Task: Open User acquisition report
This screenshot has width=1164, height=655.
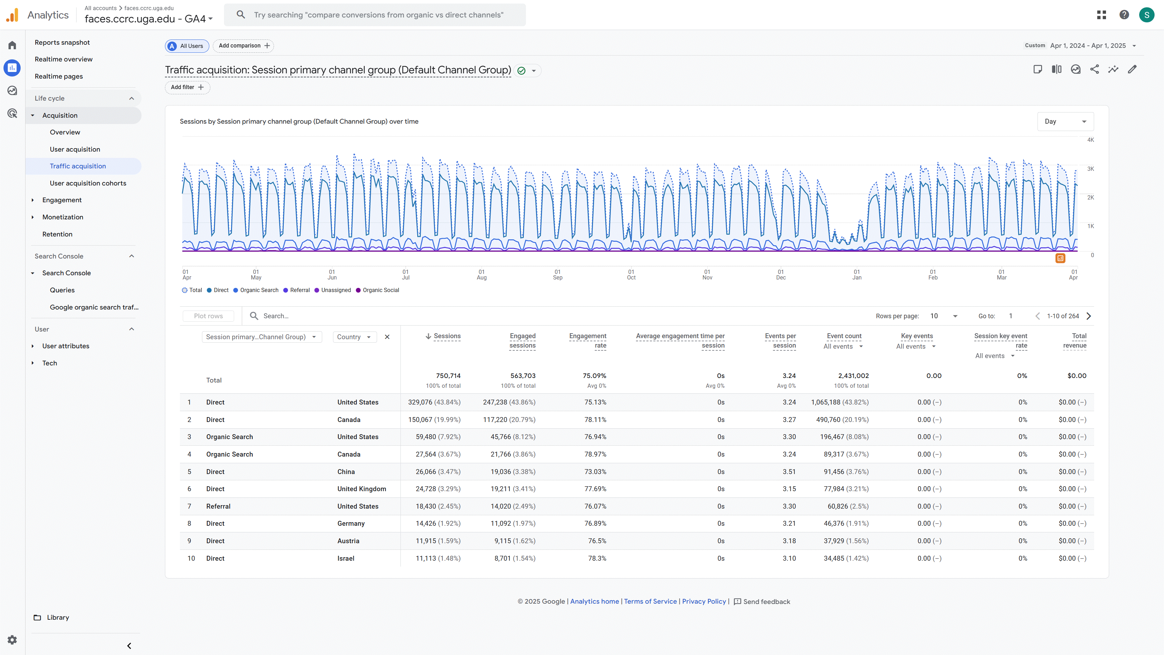Action: (74, 149)
